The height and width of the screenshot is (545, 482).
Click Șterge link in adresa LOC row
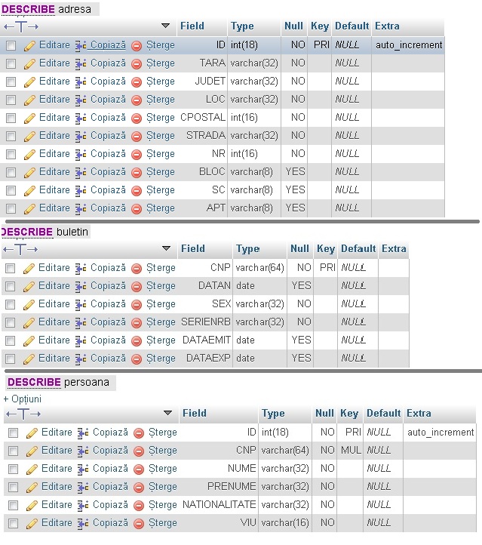pyautogui.click(x=161, y=100)
